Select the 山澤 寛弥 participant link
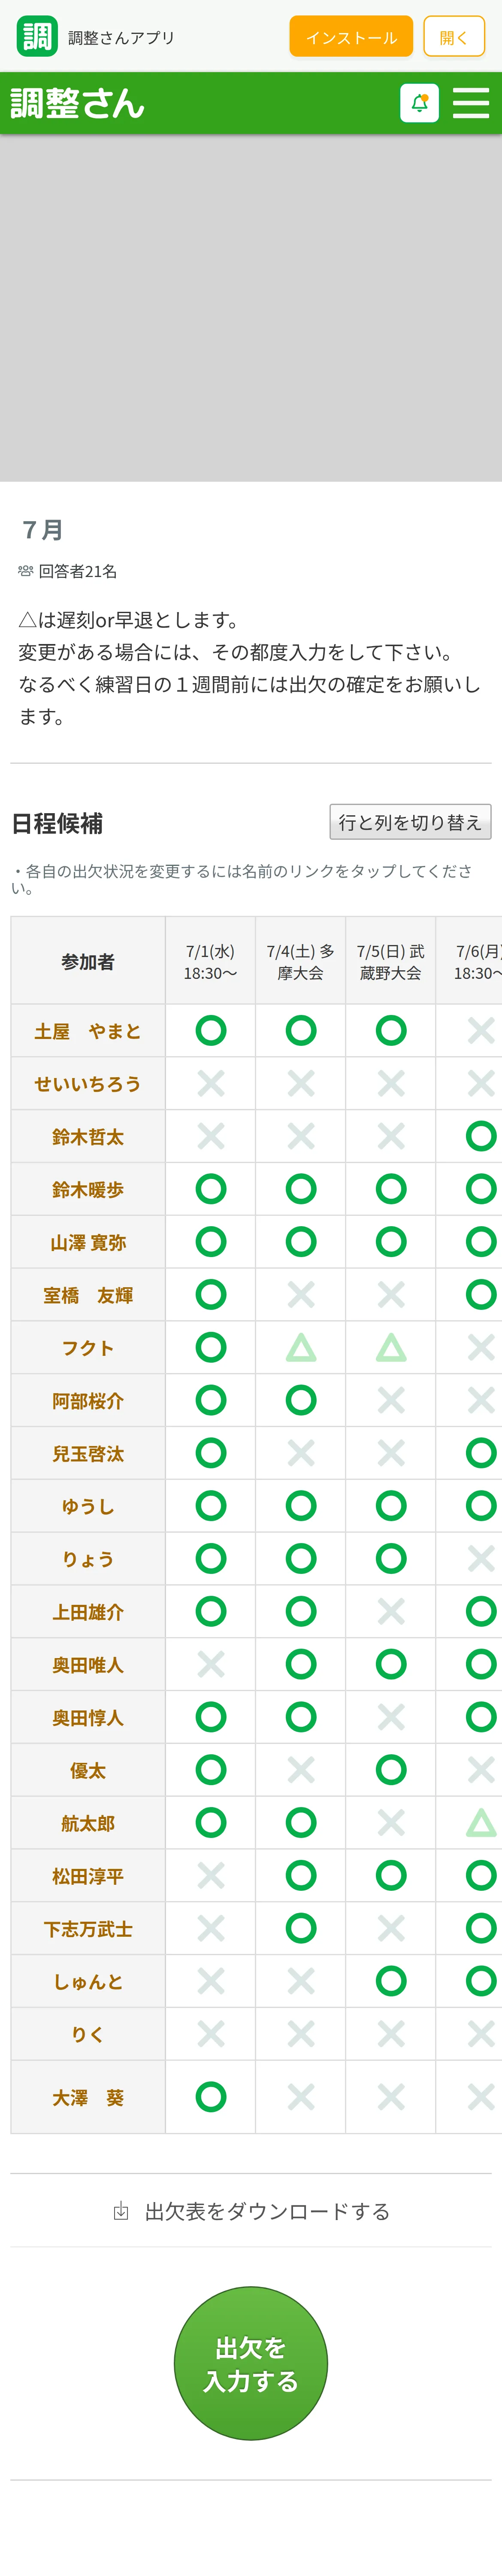 (88, 1243)
